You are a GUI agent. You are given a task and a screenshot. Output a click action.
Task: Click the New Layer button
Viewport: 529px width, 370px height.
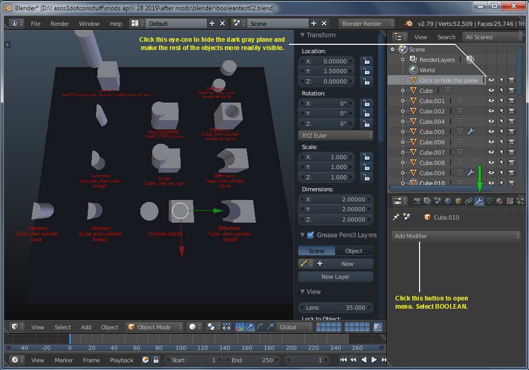335,277
